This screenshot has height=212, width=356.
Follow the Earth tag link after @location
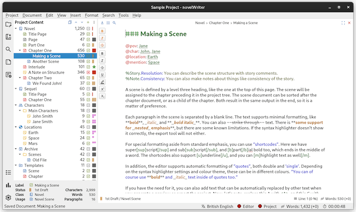[x=153, y=57]
